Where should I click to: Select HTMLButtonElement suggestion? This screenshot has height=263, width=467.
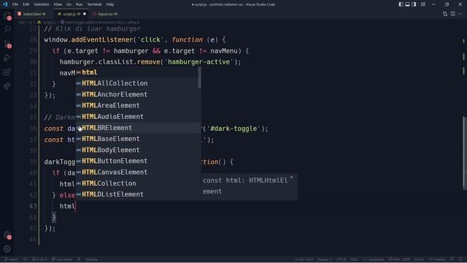(x=138, y=161)
